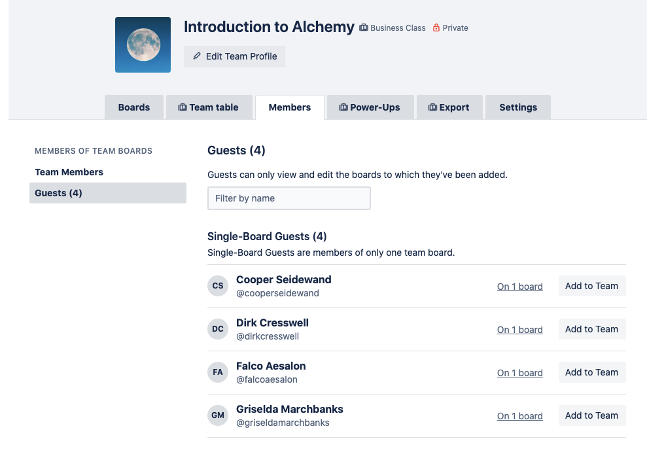
Task: Click Dirk Cresswell's DC avatar icon
Action: (x=218, y=329)
